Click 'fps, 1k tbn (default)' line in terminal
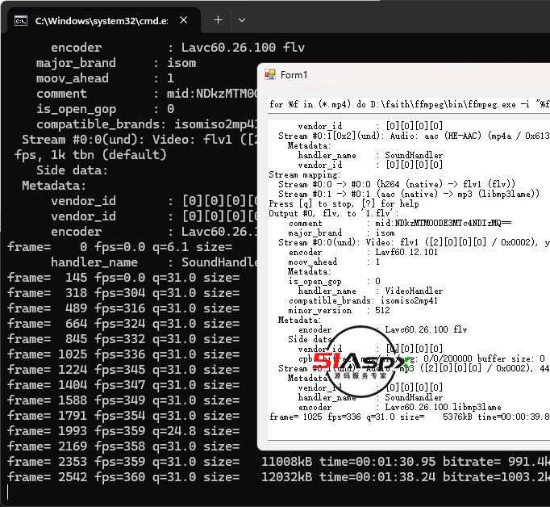This screenshot has width=550, height=507. coord(90,155)
